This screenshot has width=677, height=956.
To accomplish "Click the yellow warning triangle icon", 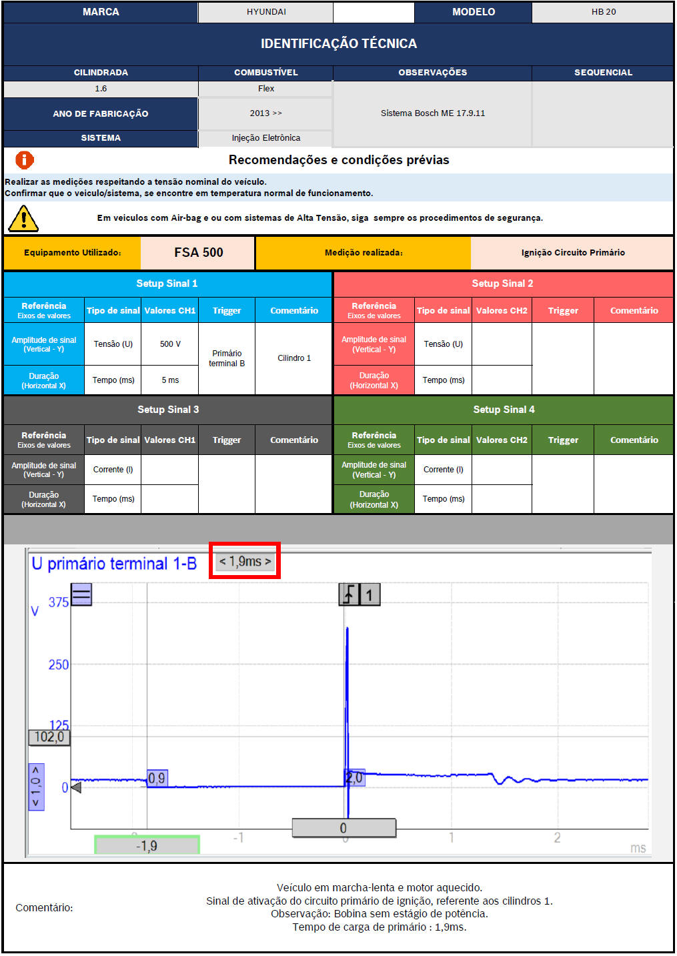I will click(23, 218).
